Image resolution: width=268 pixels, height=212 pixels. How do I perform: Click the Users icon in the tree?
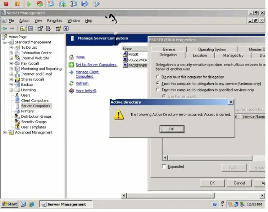coord(17,95)
